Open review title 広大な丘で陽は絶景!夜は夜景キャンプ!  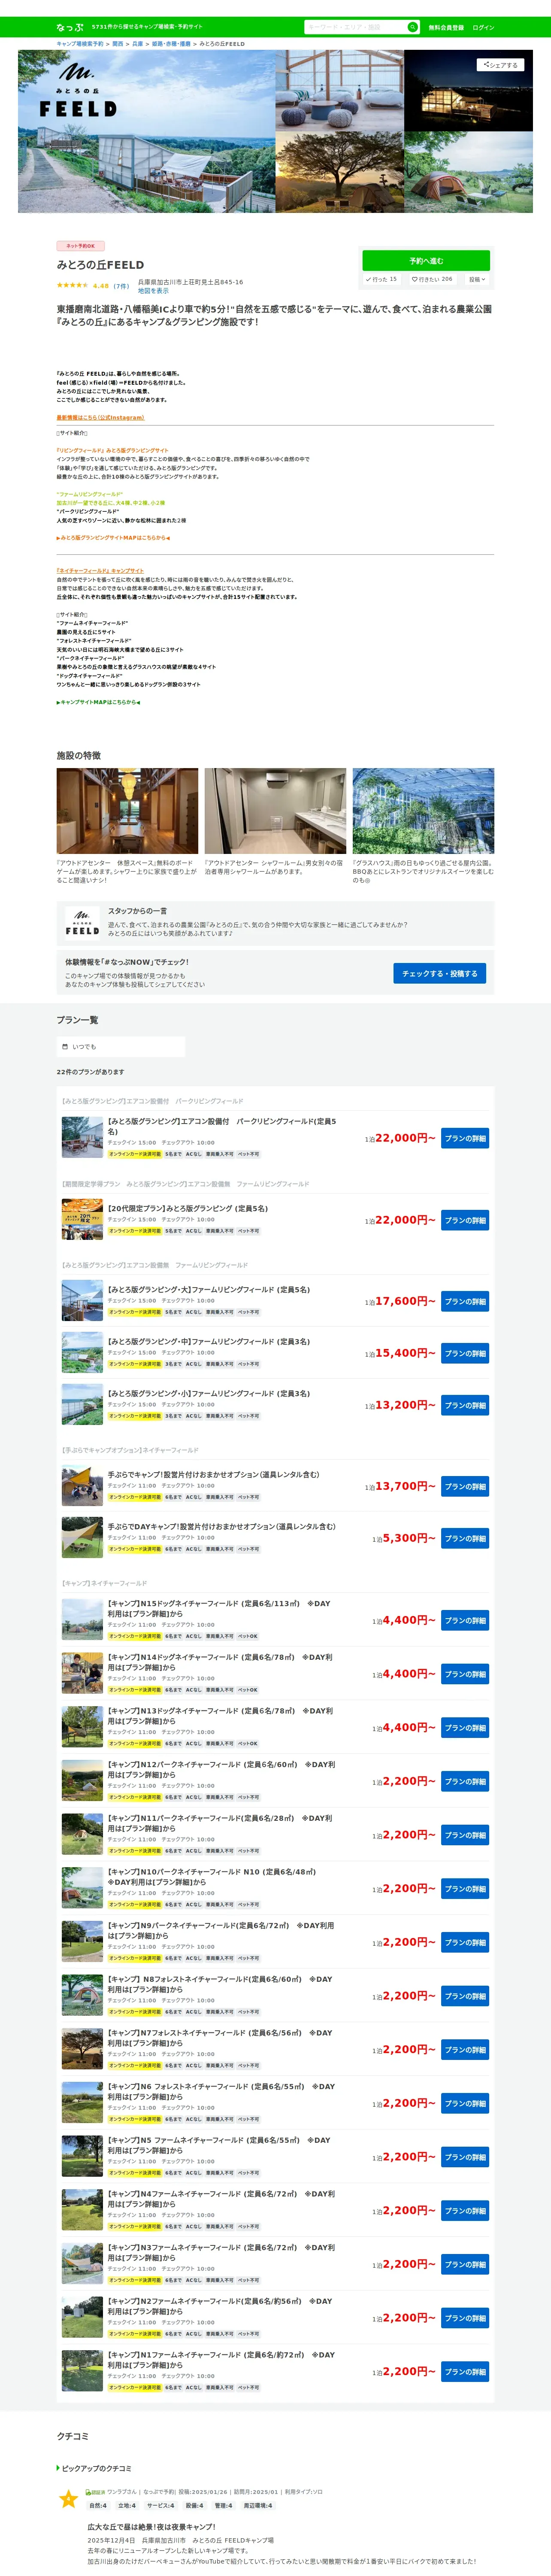[151, 2527]
